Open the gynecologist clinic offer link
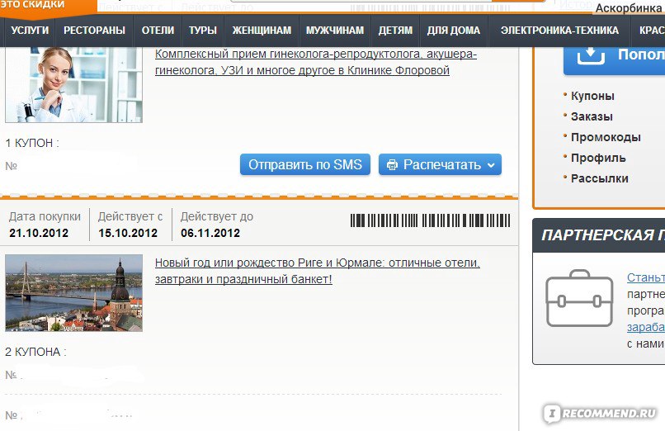 coord(316,62)
